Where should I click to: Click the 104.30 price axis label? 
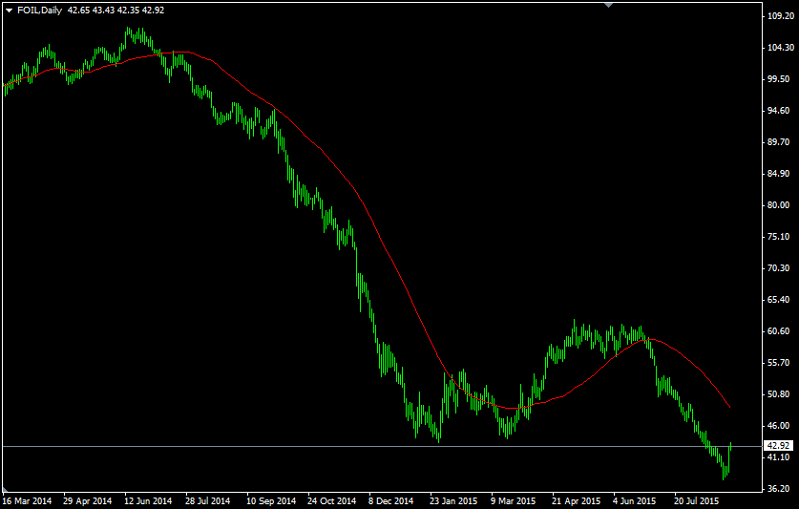(781, 48)
